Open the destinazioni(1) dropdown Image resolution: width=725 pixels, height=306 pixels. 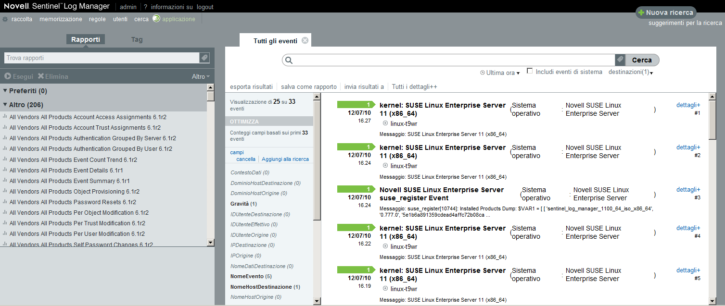point(631,72)
